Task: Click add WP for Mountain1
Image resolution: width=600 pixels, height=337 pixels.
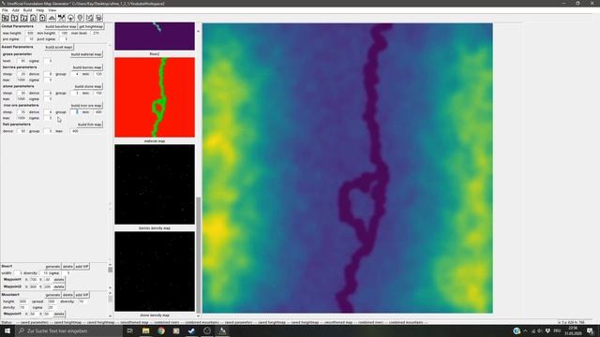Action: coord(82,295)
